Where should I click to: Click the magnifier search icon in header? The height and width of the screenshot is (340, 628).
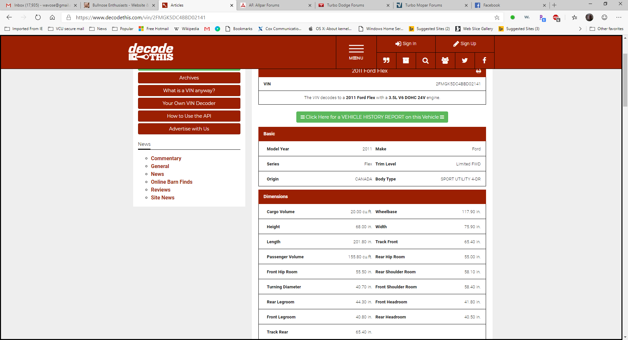pyautogui.click(x=426, y=60)
